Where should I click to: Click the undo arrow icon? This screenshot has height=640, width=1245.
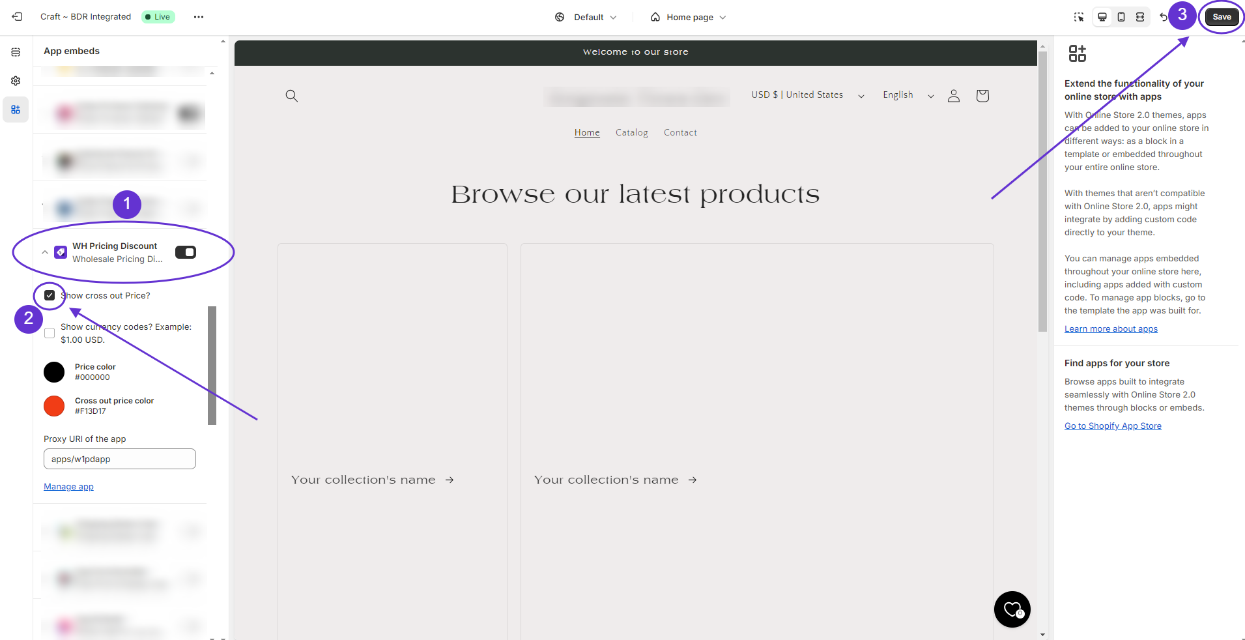1164,17
